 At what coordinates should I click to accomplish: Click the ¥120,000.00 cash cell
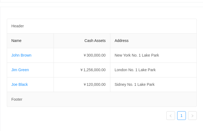(82, 85)
